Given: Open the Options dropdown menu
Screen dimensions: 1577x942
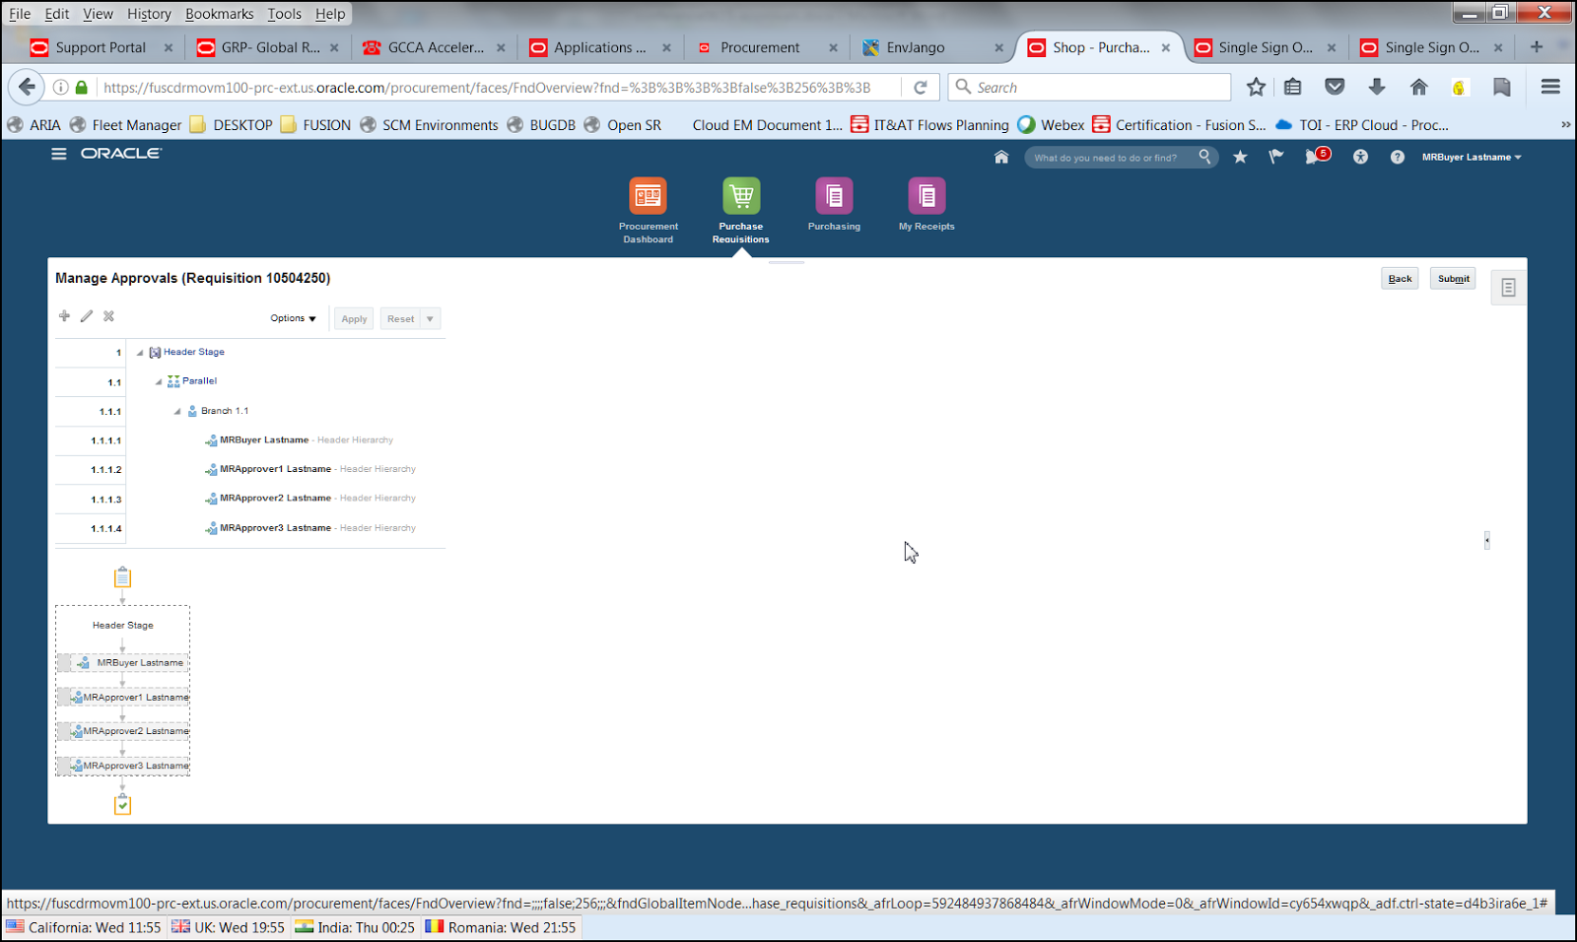Looking at the screenshot, I should tap(292, 317).
